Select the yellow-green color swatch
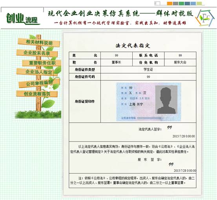Image resolution: width=217 pixels, height=200 pixels. tap(199, 4)
